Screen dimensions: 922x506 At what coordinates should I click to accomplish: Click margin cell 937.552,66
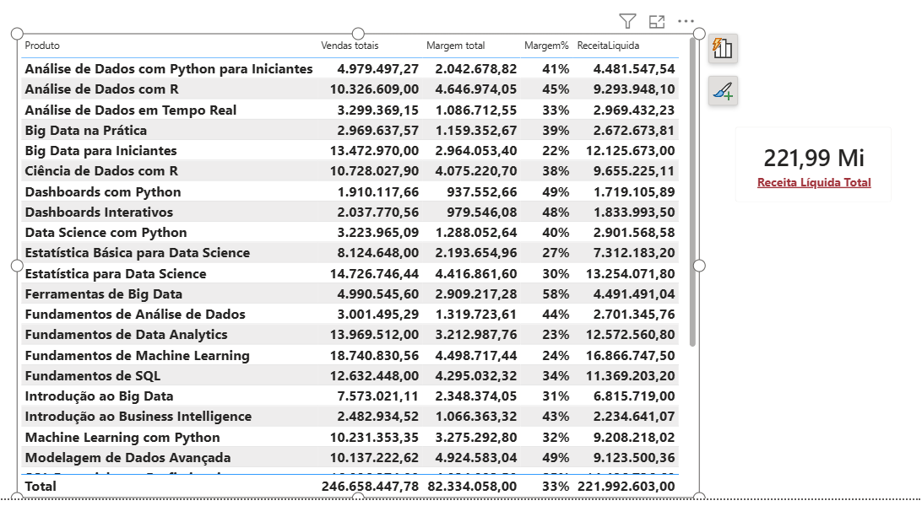[481, 192]
